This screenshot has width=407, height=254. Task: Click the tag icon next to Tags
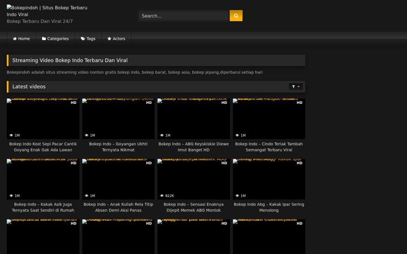(x=83, y=38)
